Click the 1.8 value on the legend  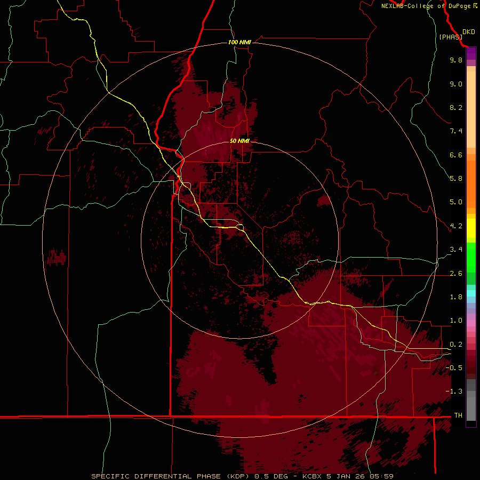[456, 297]
